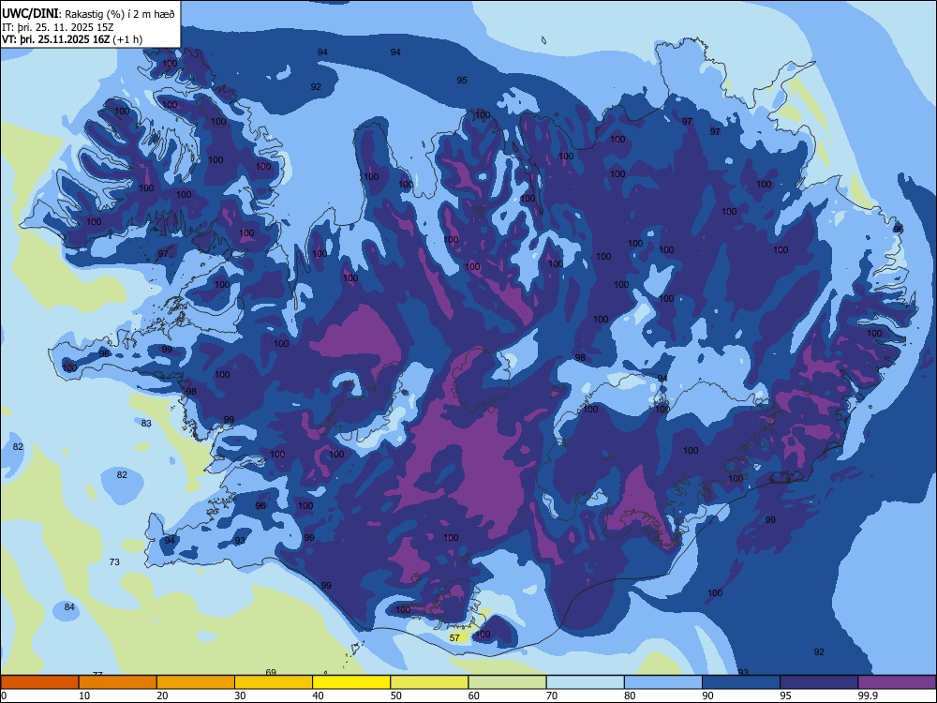Click the pale yellow 50–60 legend swatch
This screenshot has height=703, width=937.
pos(429,682)
